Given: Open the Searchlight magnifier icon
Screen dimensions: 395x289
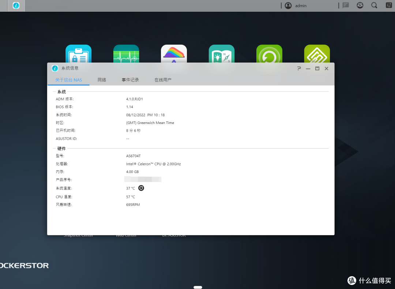Looking at the screenshot, I should 374,5.
